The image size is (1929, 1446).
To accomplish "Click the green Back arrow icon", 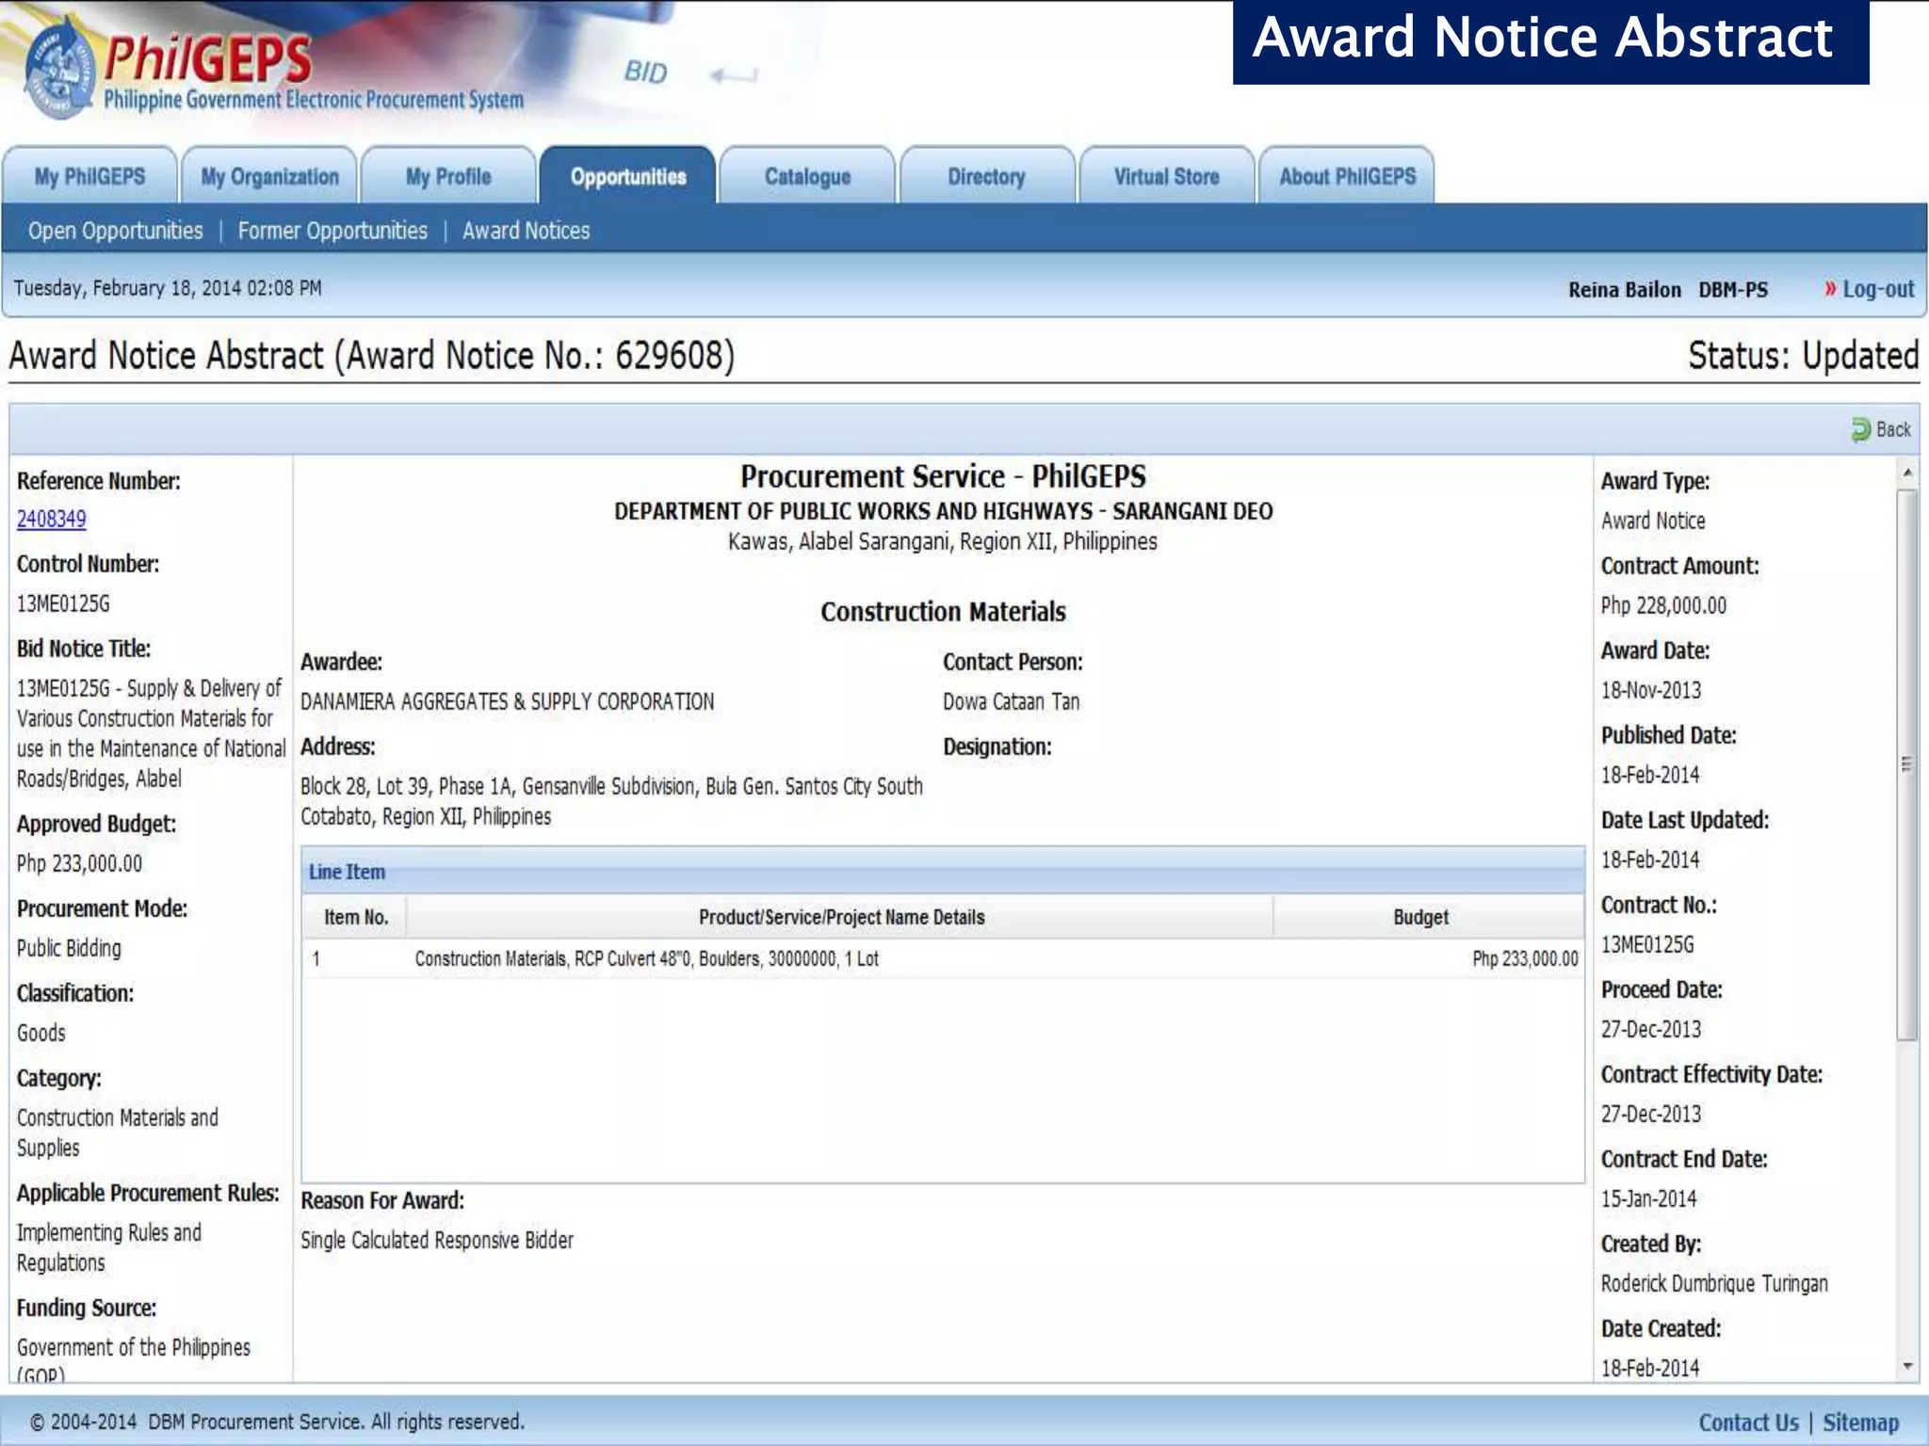I will tap(1860, 430).
